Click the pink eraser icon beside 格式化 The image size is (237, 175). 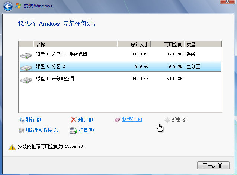pyautogui.click(x=118, y=120)
